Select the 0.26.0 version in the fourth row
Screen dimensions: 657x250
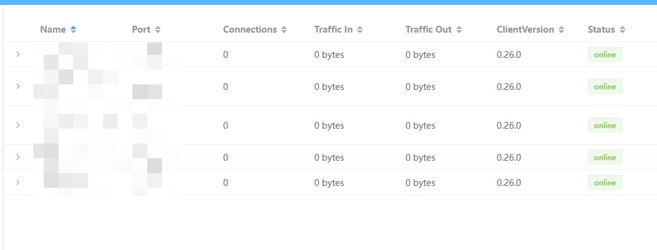[508, 158]
